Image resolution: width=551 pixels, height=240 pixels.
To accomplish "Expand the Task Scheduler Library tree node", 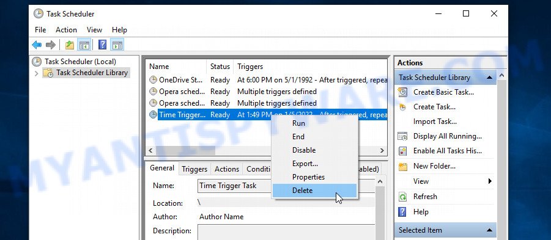I will (36, 73).
